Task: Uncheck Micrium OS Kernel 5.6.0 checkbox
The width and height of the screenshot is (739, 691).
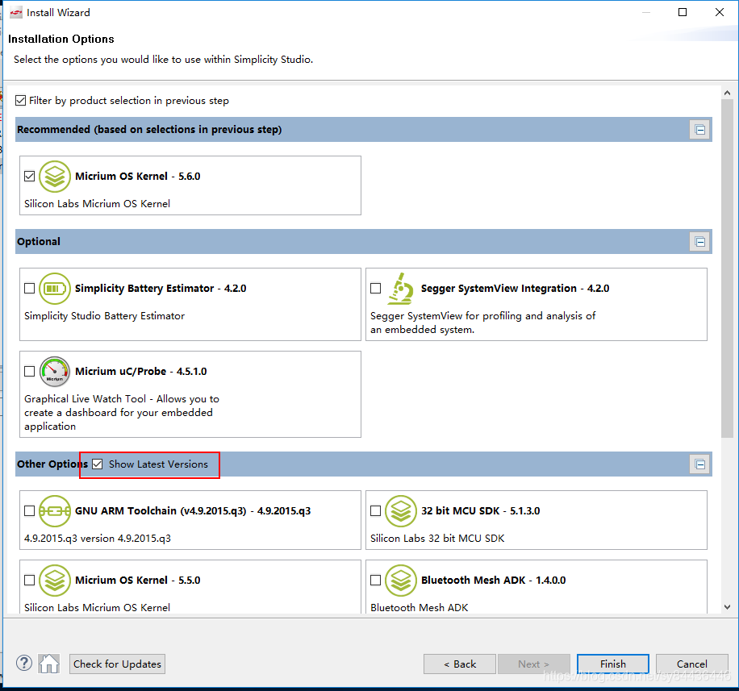Action: (29, 176)
